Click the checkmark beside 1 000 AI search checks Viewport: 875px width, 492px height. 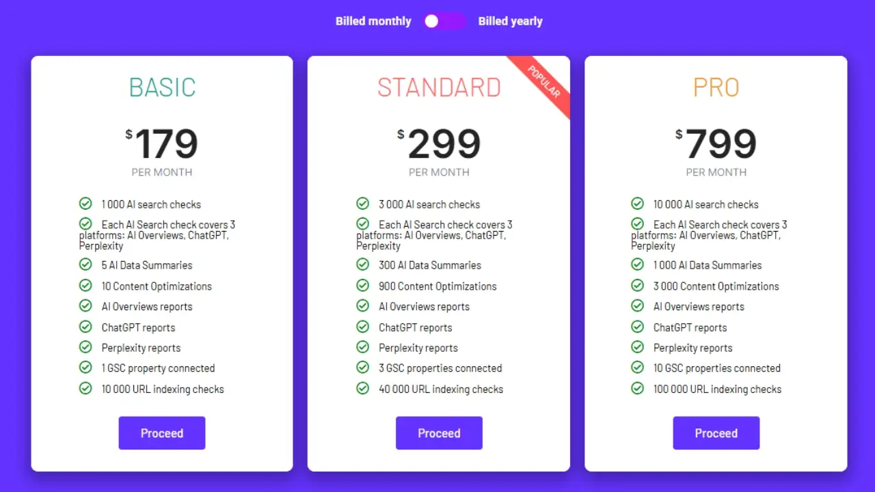(x=85, y=204)
